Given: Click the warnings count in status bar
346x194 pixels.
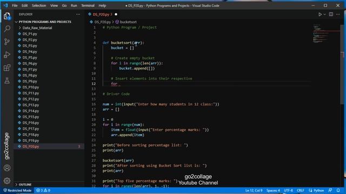Looking at the screenshot, I should (x=47, y=190).
